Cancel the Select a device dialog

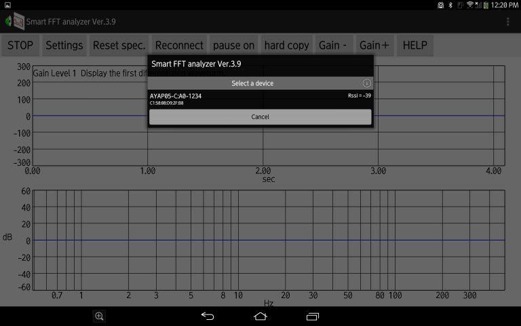point(260,117)
